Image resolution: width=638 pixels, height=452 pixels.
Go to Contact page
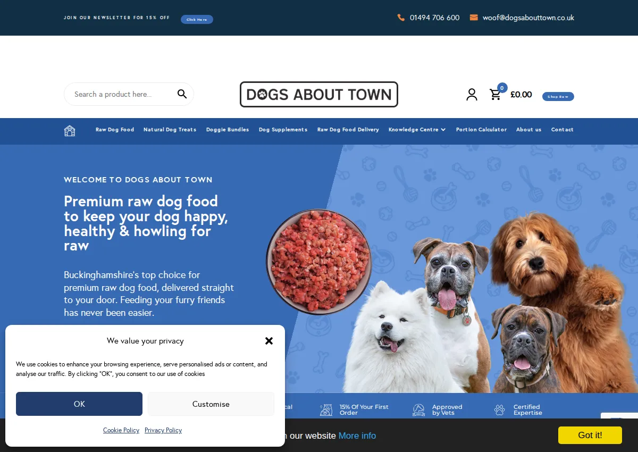[563, 130]
